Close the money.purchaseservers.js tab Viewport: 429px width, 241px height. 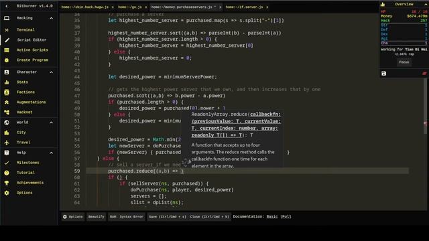point(220,7)
